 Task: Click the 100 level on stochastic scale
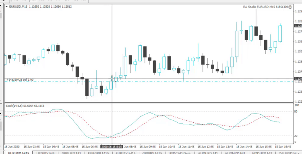pyautogui.click(x=296, y=105)
